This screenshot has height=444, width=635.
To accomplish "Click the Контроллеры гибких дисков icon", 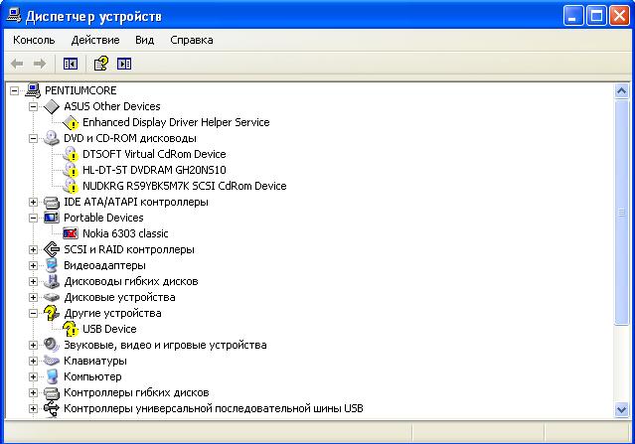I will (x=52, y=392).
